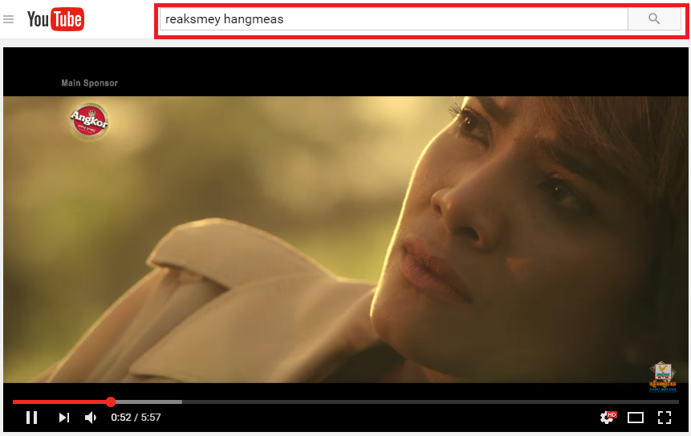Open the player settings gear
This screenshot has width=691, height=436.
click(608, 417)
